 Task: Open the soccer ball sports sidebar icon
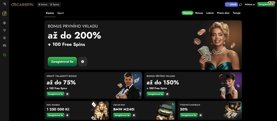pyautogui.click(x=4, y=38)
